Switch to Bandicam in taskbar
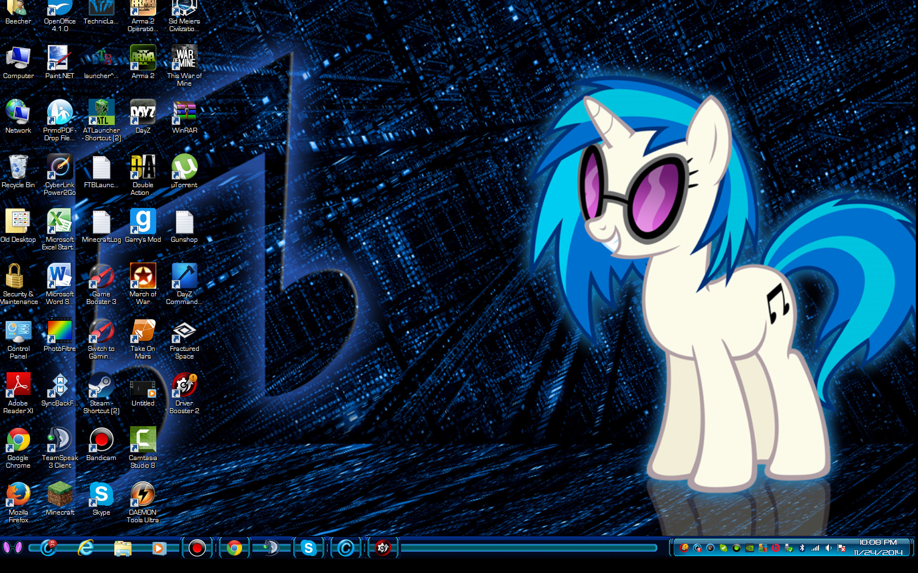918x573 pixels. click(197, 548)
